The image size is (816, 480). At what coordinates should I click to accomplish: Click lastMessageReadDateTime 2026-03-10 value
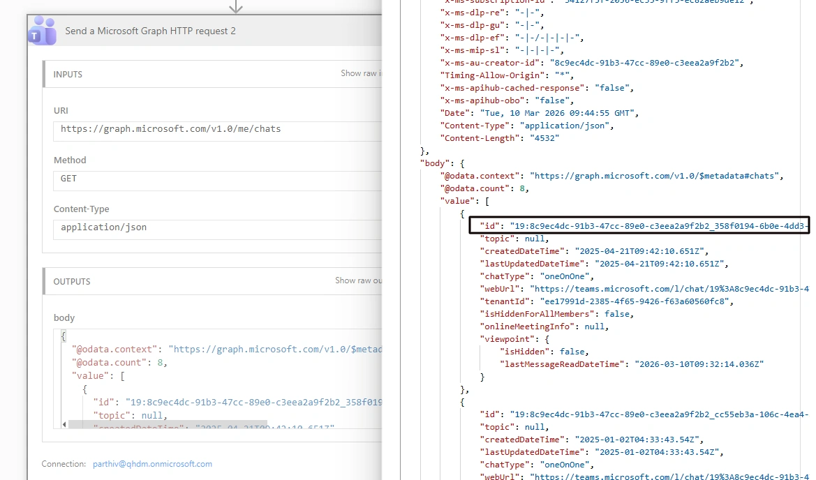(x=699, y=364)
